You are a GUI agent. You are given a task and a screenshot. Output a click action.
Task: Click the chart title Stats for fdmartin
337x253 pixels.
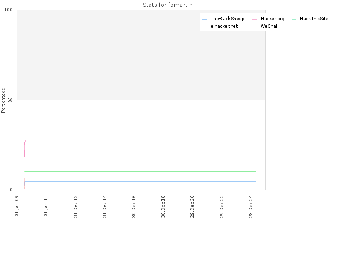coord(168,5)
